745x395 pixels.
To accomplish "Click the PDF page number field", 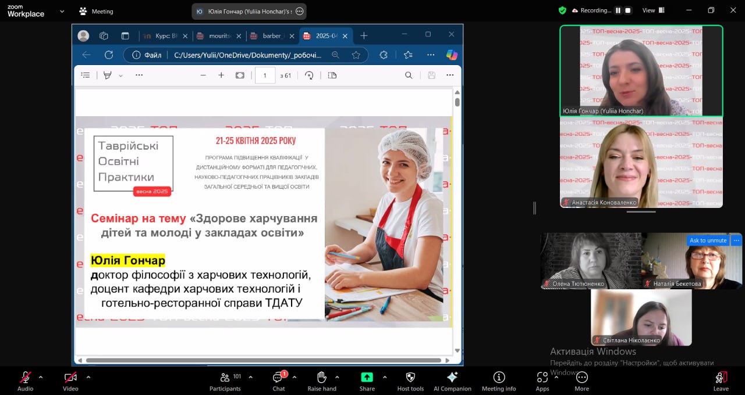I will pyautogui.click(x=265, y=75).
